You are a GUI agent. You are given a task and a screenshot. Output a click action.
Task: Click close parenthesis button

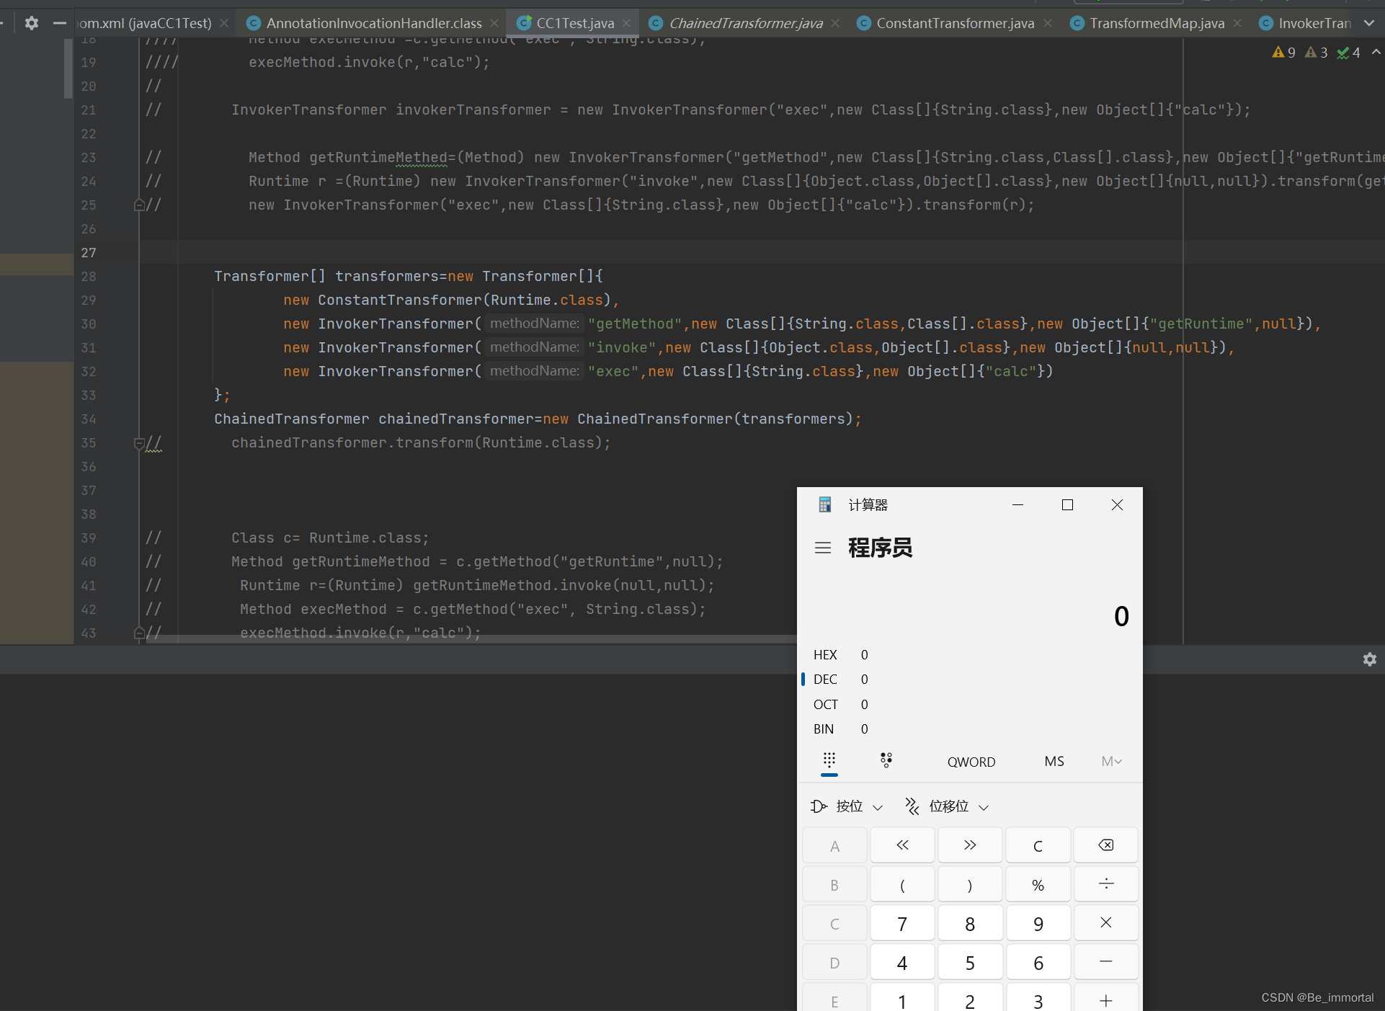click(970, 884)
